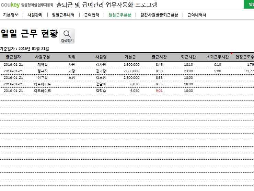This screenshot has height=191, width=254.
Task: Click clock-in time 8:53
Action: click(x=159, y=78)
